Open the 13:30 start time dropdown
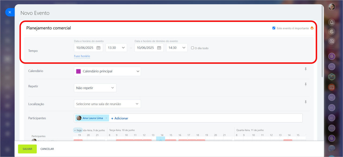This screenshot has width=343, height=157. [x=116, y=48]
